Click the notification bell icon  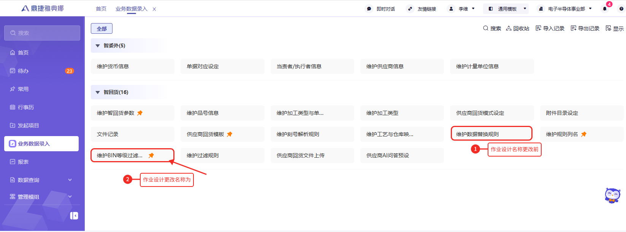pyautogui.click(x=605, y=9)
